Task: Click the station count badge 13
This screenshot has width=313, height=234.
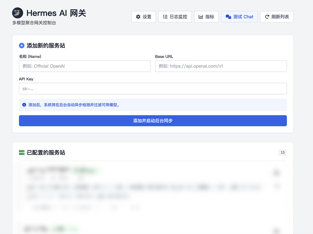Action: (x=282, y=153)
